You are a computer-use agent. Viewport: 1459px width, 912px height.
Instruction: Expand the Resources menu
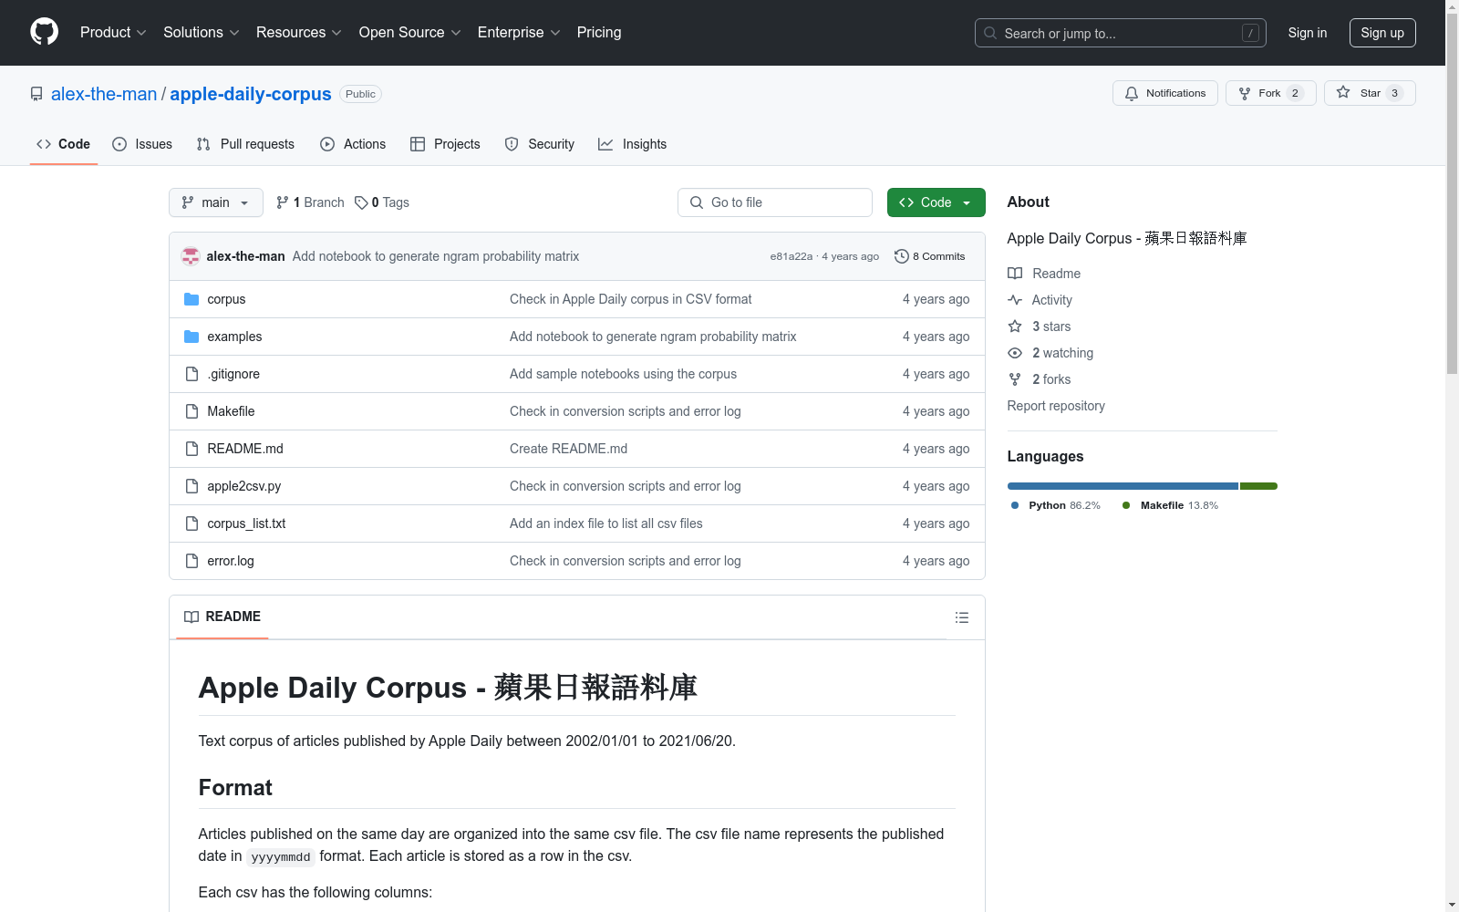(x=299, y=32)
